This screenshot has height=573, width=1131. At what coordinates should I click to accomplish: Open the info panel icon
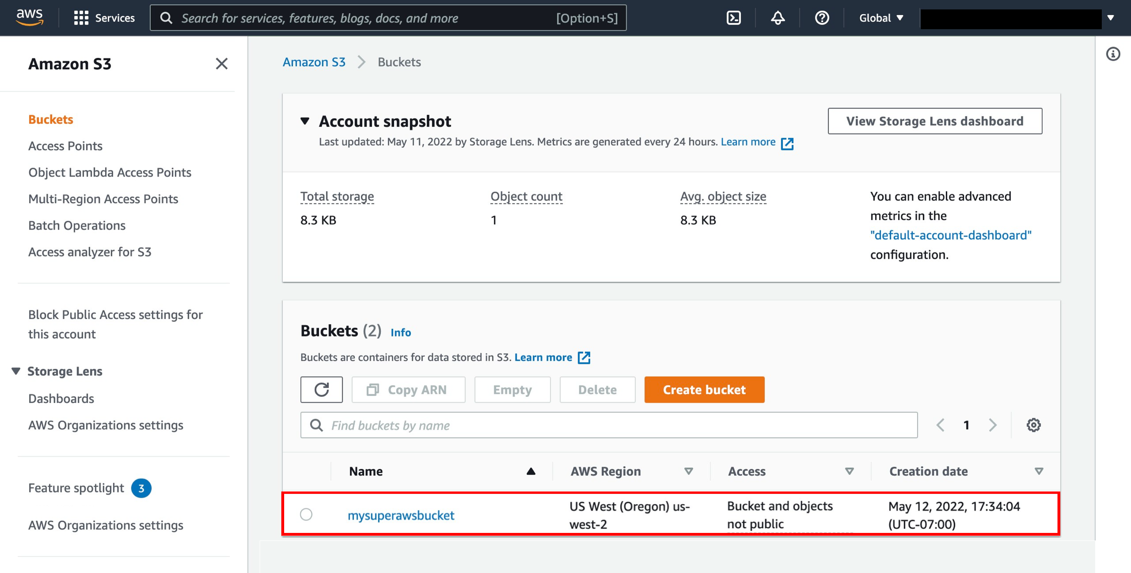click(x=1113, y=54)
